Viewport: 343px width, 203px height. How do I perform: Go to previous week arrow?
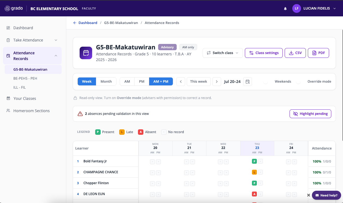tap(181, 82)
